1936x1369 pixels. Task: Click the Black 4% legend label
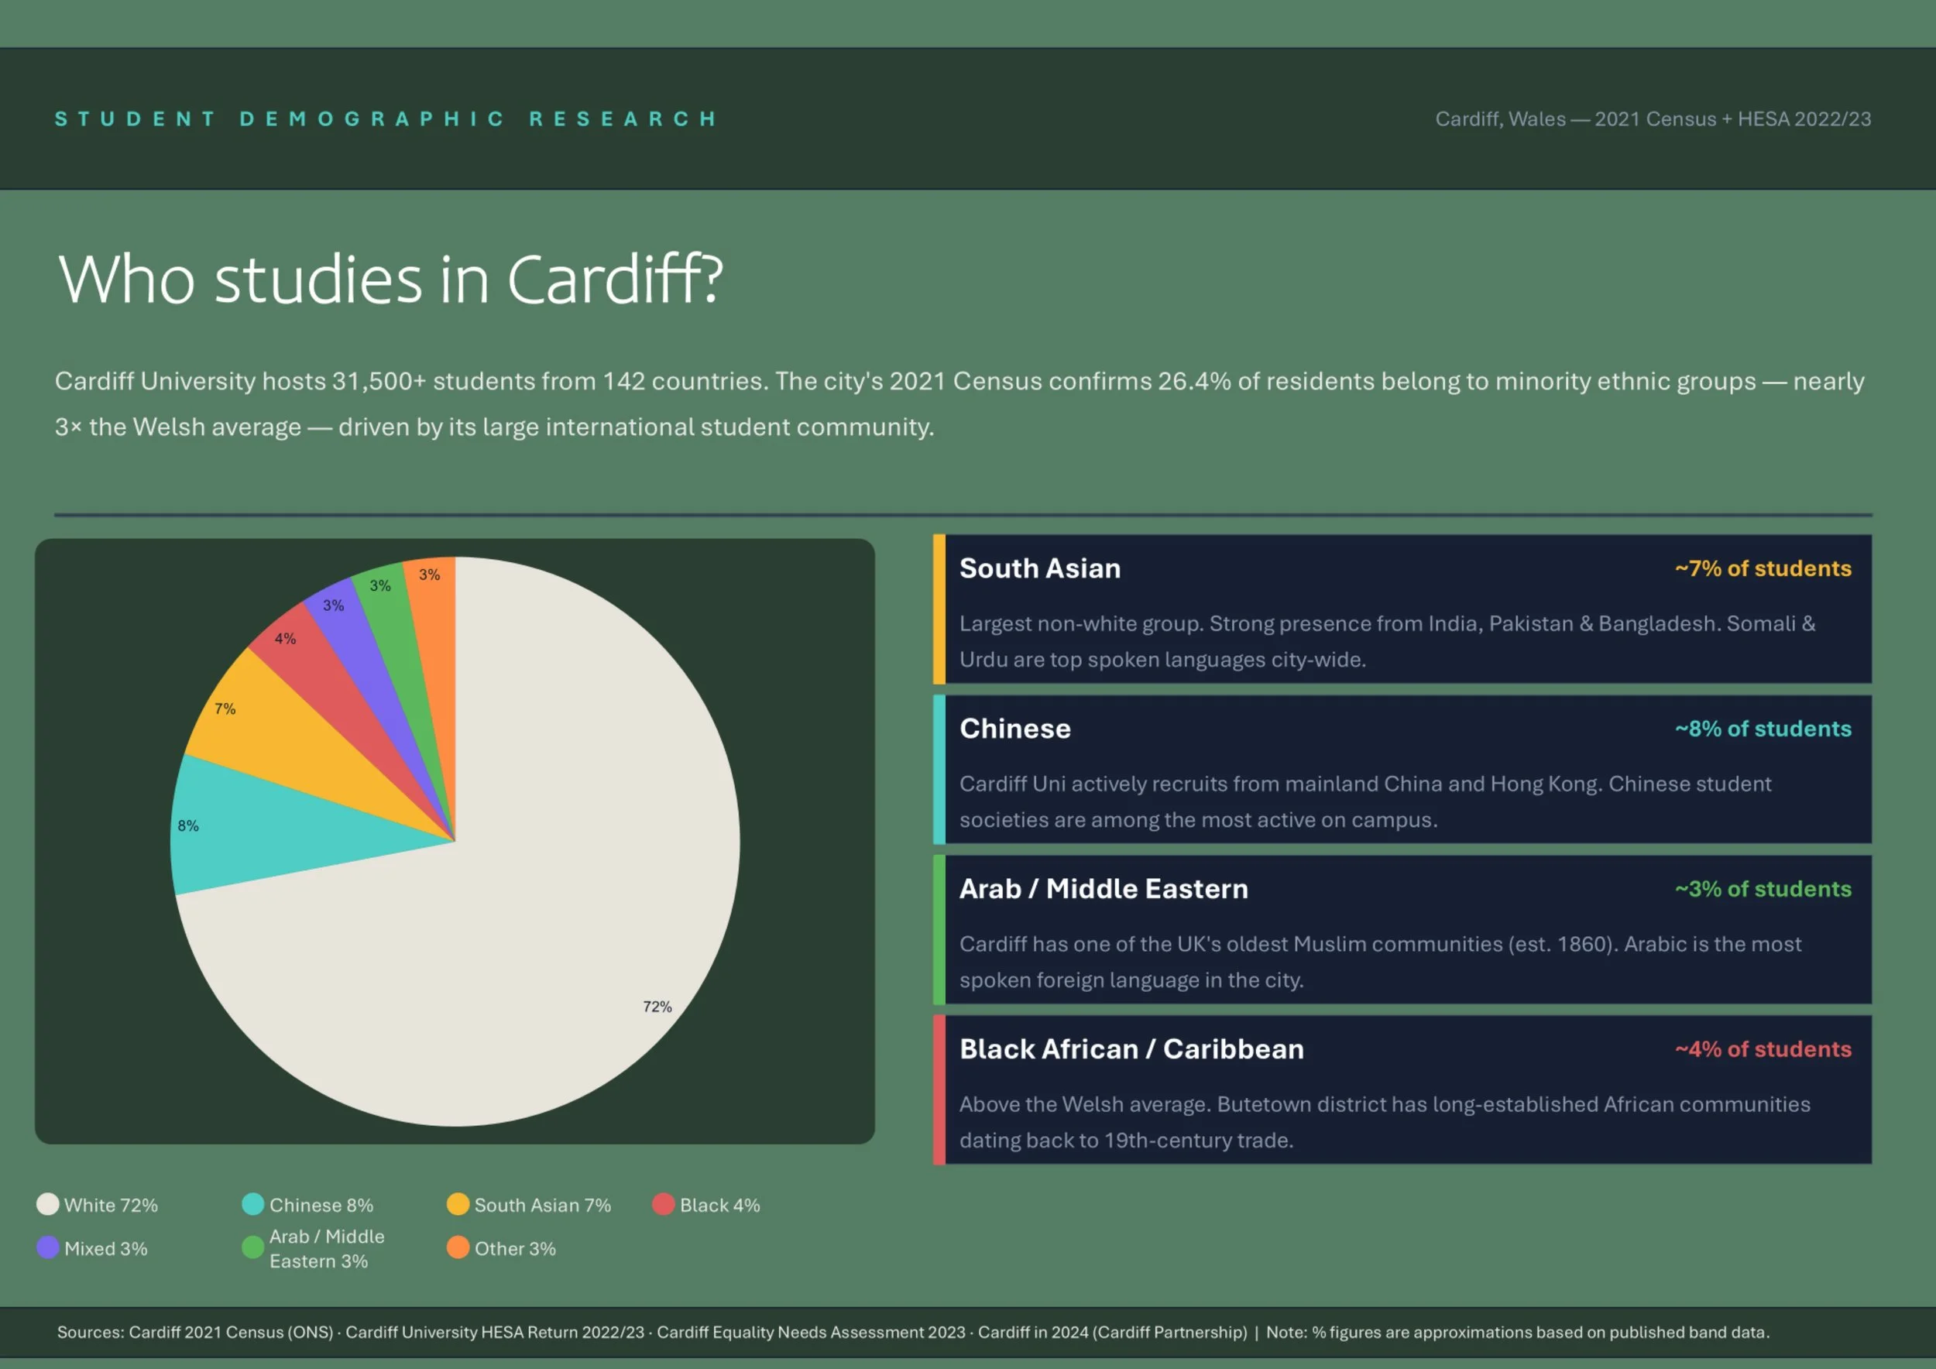pos(720,1206)
